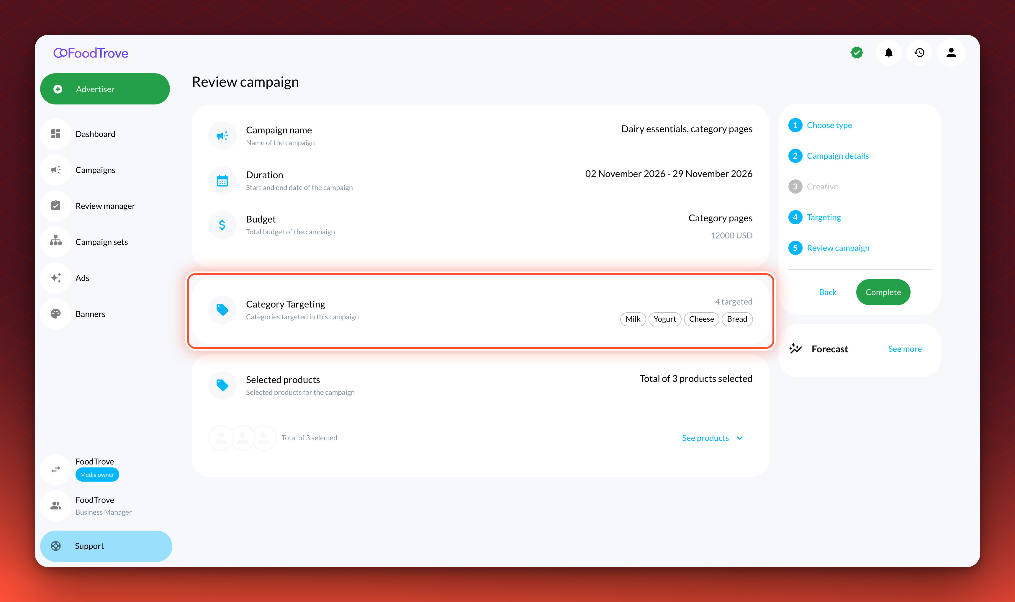This screenshot has height=602, width=1015.
Task: Click the Advertiser button
Action: [x=105, y=89]
